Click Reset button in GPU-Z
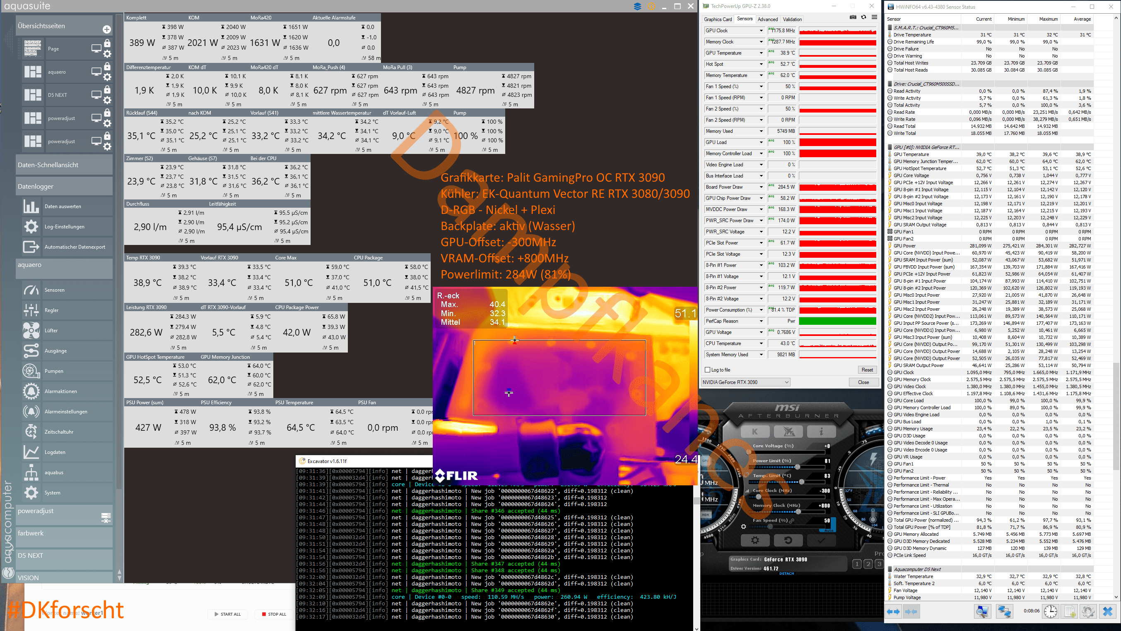 [867, 370]
